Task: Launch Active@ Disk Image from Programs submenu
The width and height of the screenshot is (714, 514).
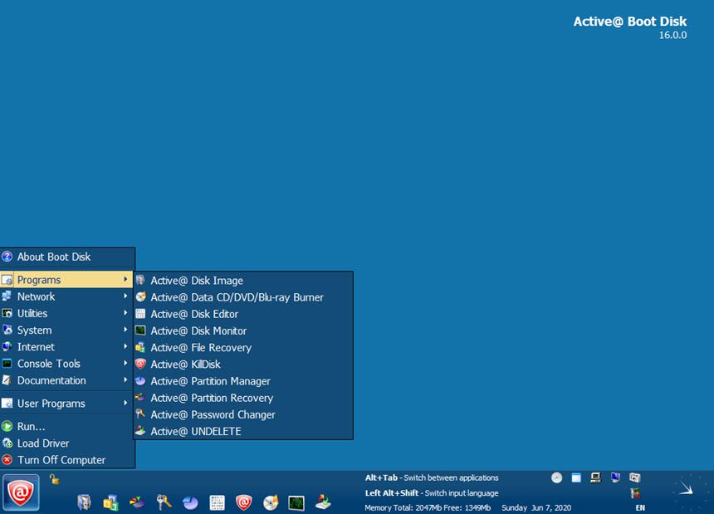Action: pyautogui.click(x=243, y=281)
